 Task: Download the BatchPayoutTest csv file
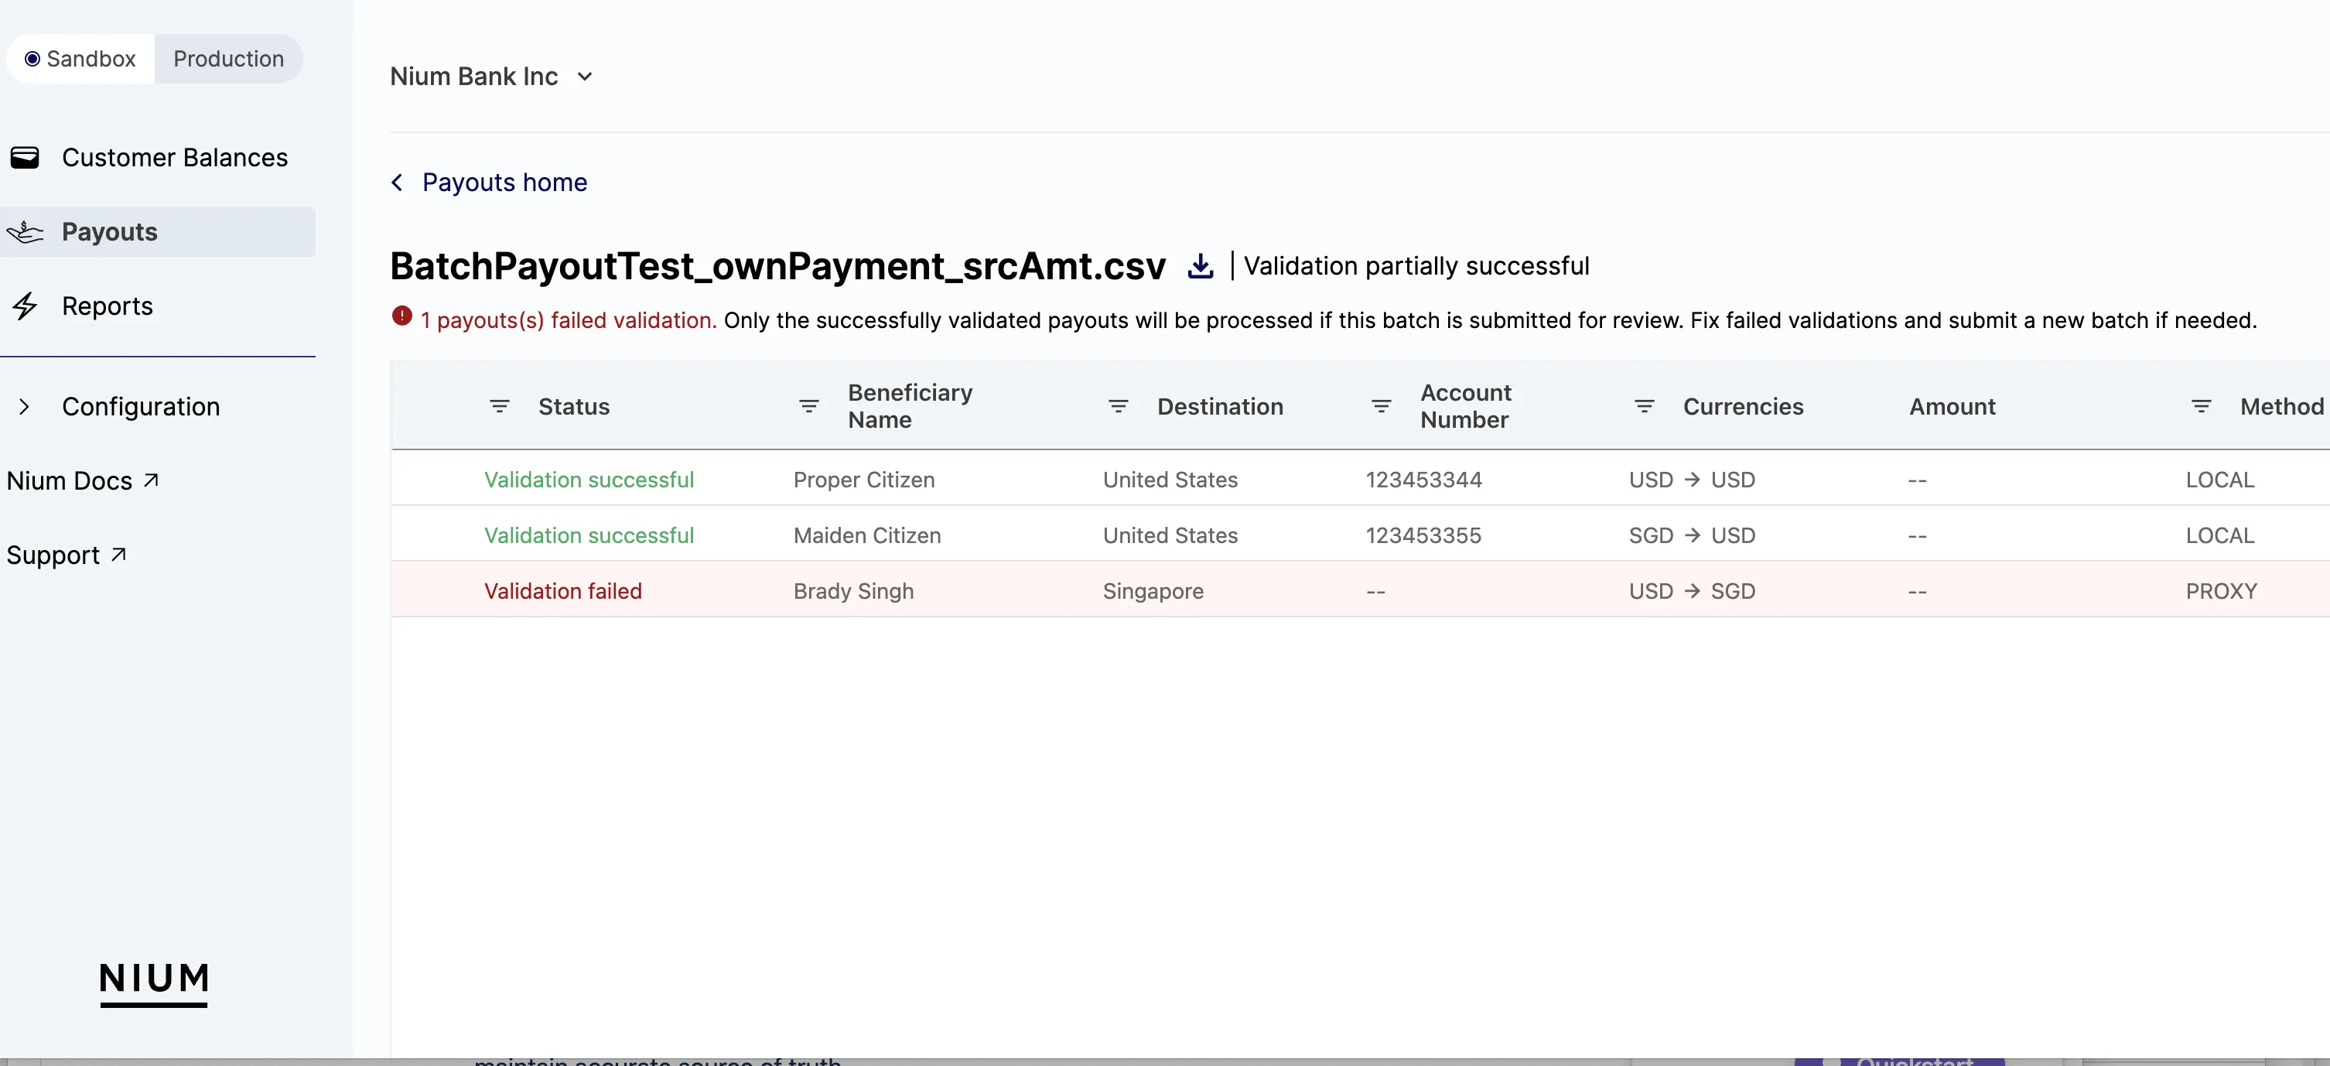tap(1201, 266)
